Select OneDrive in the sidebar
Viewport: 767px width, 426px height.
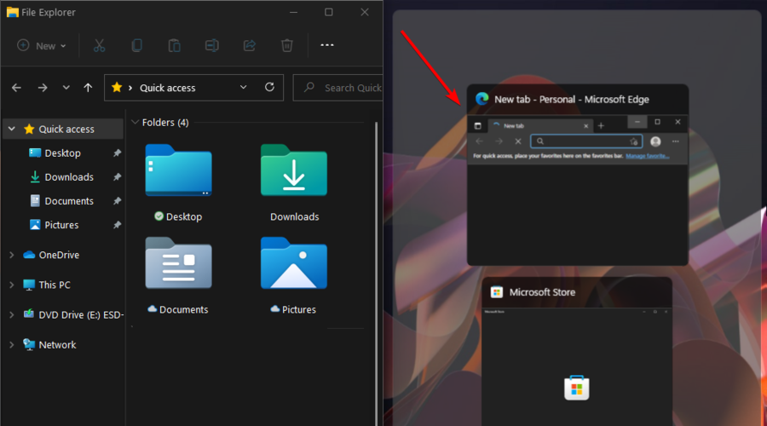coord(59,255)
